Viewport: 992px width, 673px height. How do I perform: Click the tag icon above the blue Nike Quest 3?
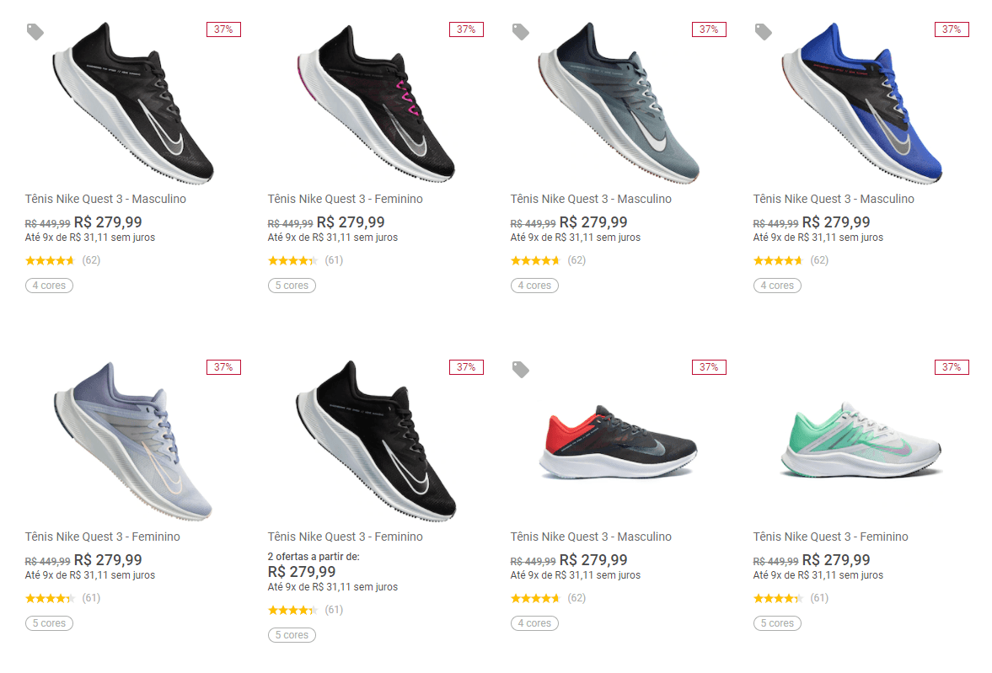click(x=764, y=32)
